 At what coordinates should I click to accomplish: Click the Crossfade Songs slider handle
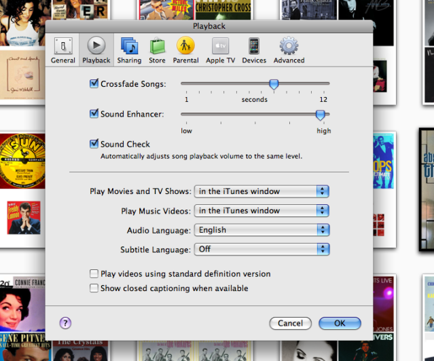274,84
